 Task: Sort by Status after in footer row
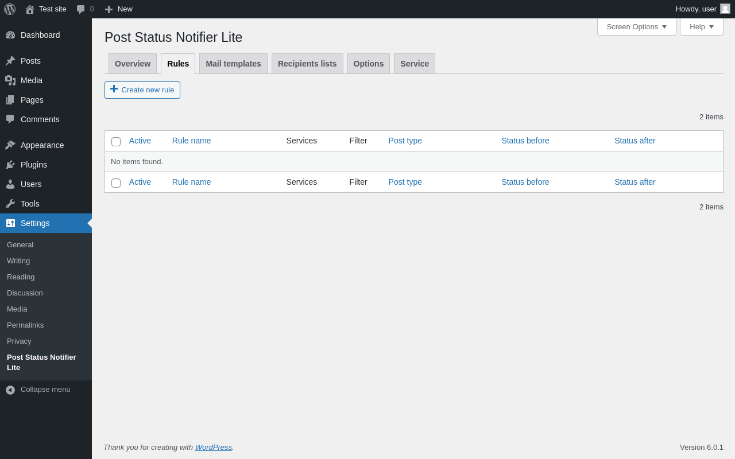(x=635, y=182)
